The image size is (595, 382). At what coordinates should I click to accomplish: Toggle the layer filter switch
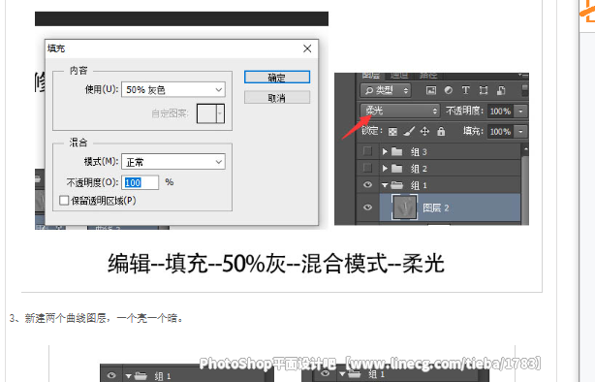click(525, 90)
